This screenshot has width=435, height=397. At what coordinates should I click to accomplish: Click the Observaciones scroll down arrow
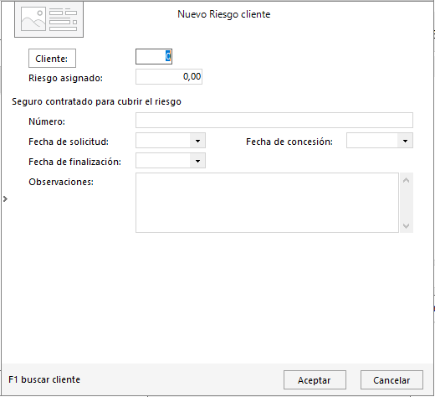[x=407, y=225]
